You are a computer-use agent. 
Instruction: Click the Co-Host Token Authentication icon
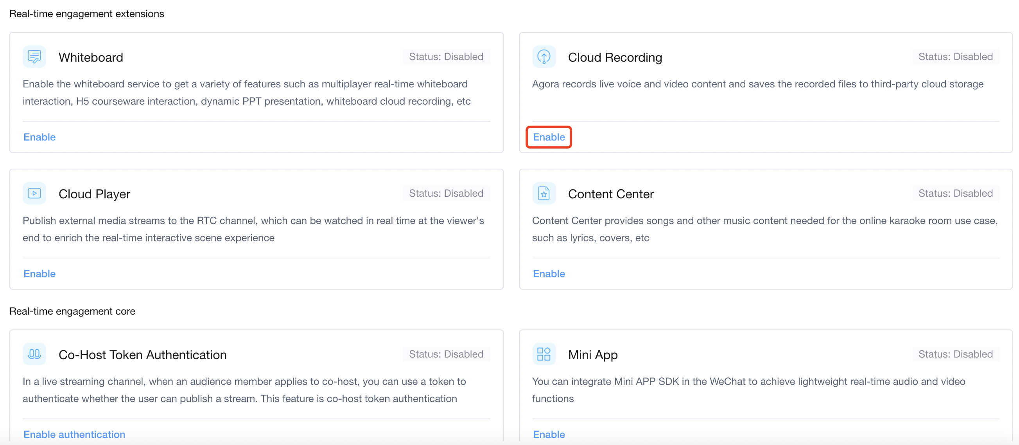(34, 354)
